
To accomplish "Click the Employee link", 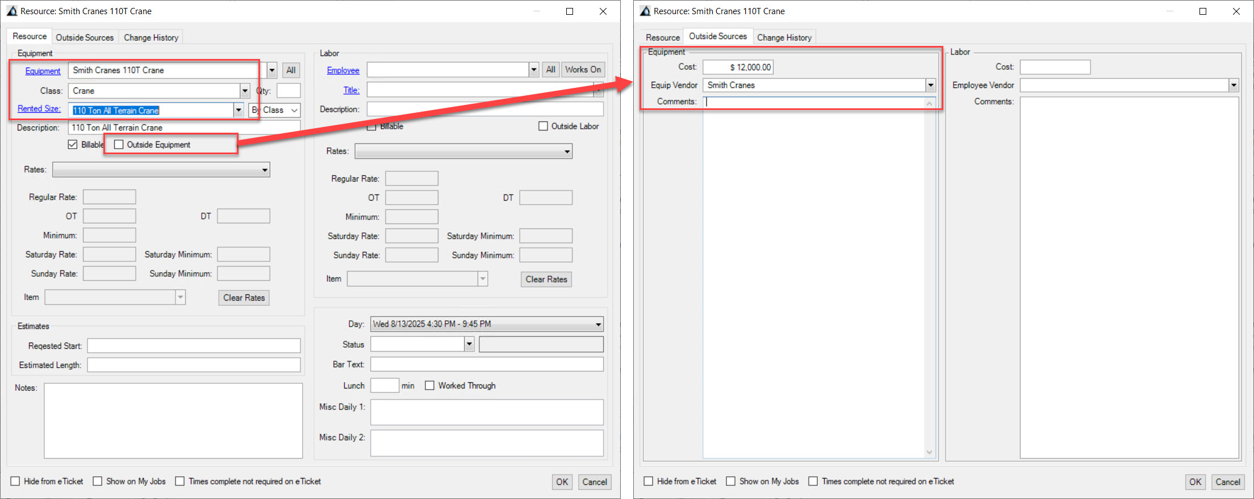I will pyautogui.click(x=343, y=70).
